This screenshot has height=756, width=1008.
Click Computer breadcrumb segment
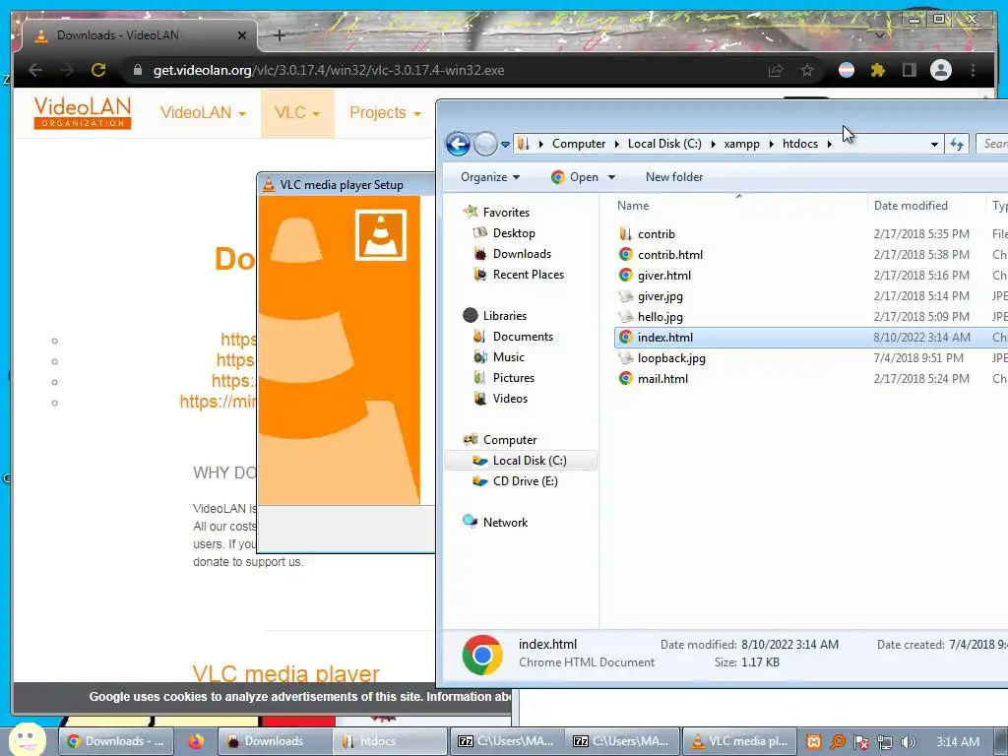pyautogui.click(x=579, y=144)
